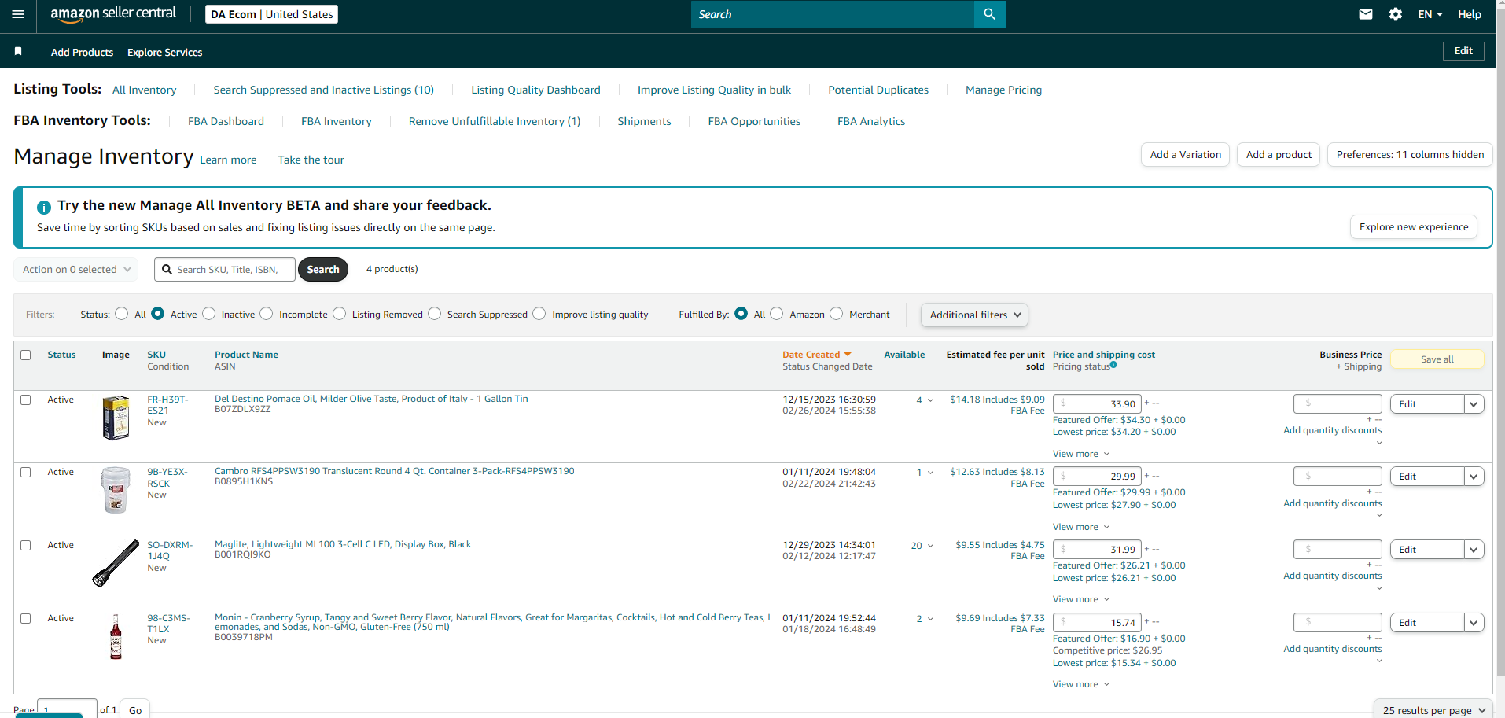Click the inventory Search button

(323, 270)
